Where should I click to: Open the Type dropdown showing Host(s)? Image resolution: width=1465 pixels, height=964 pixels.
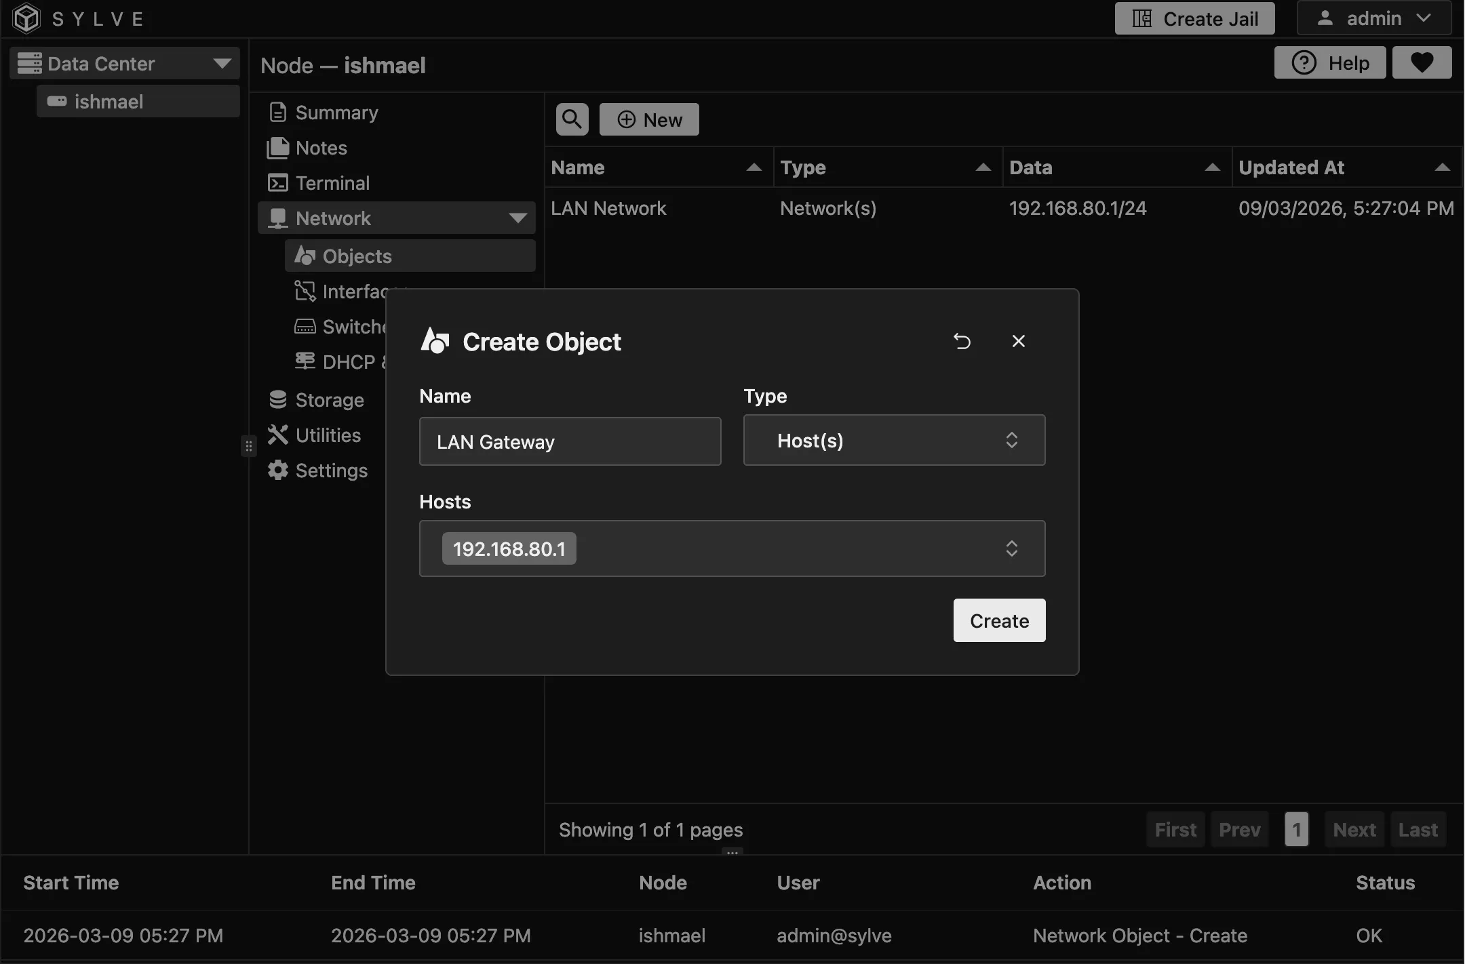[894, 440]
